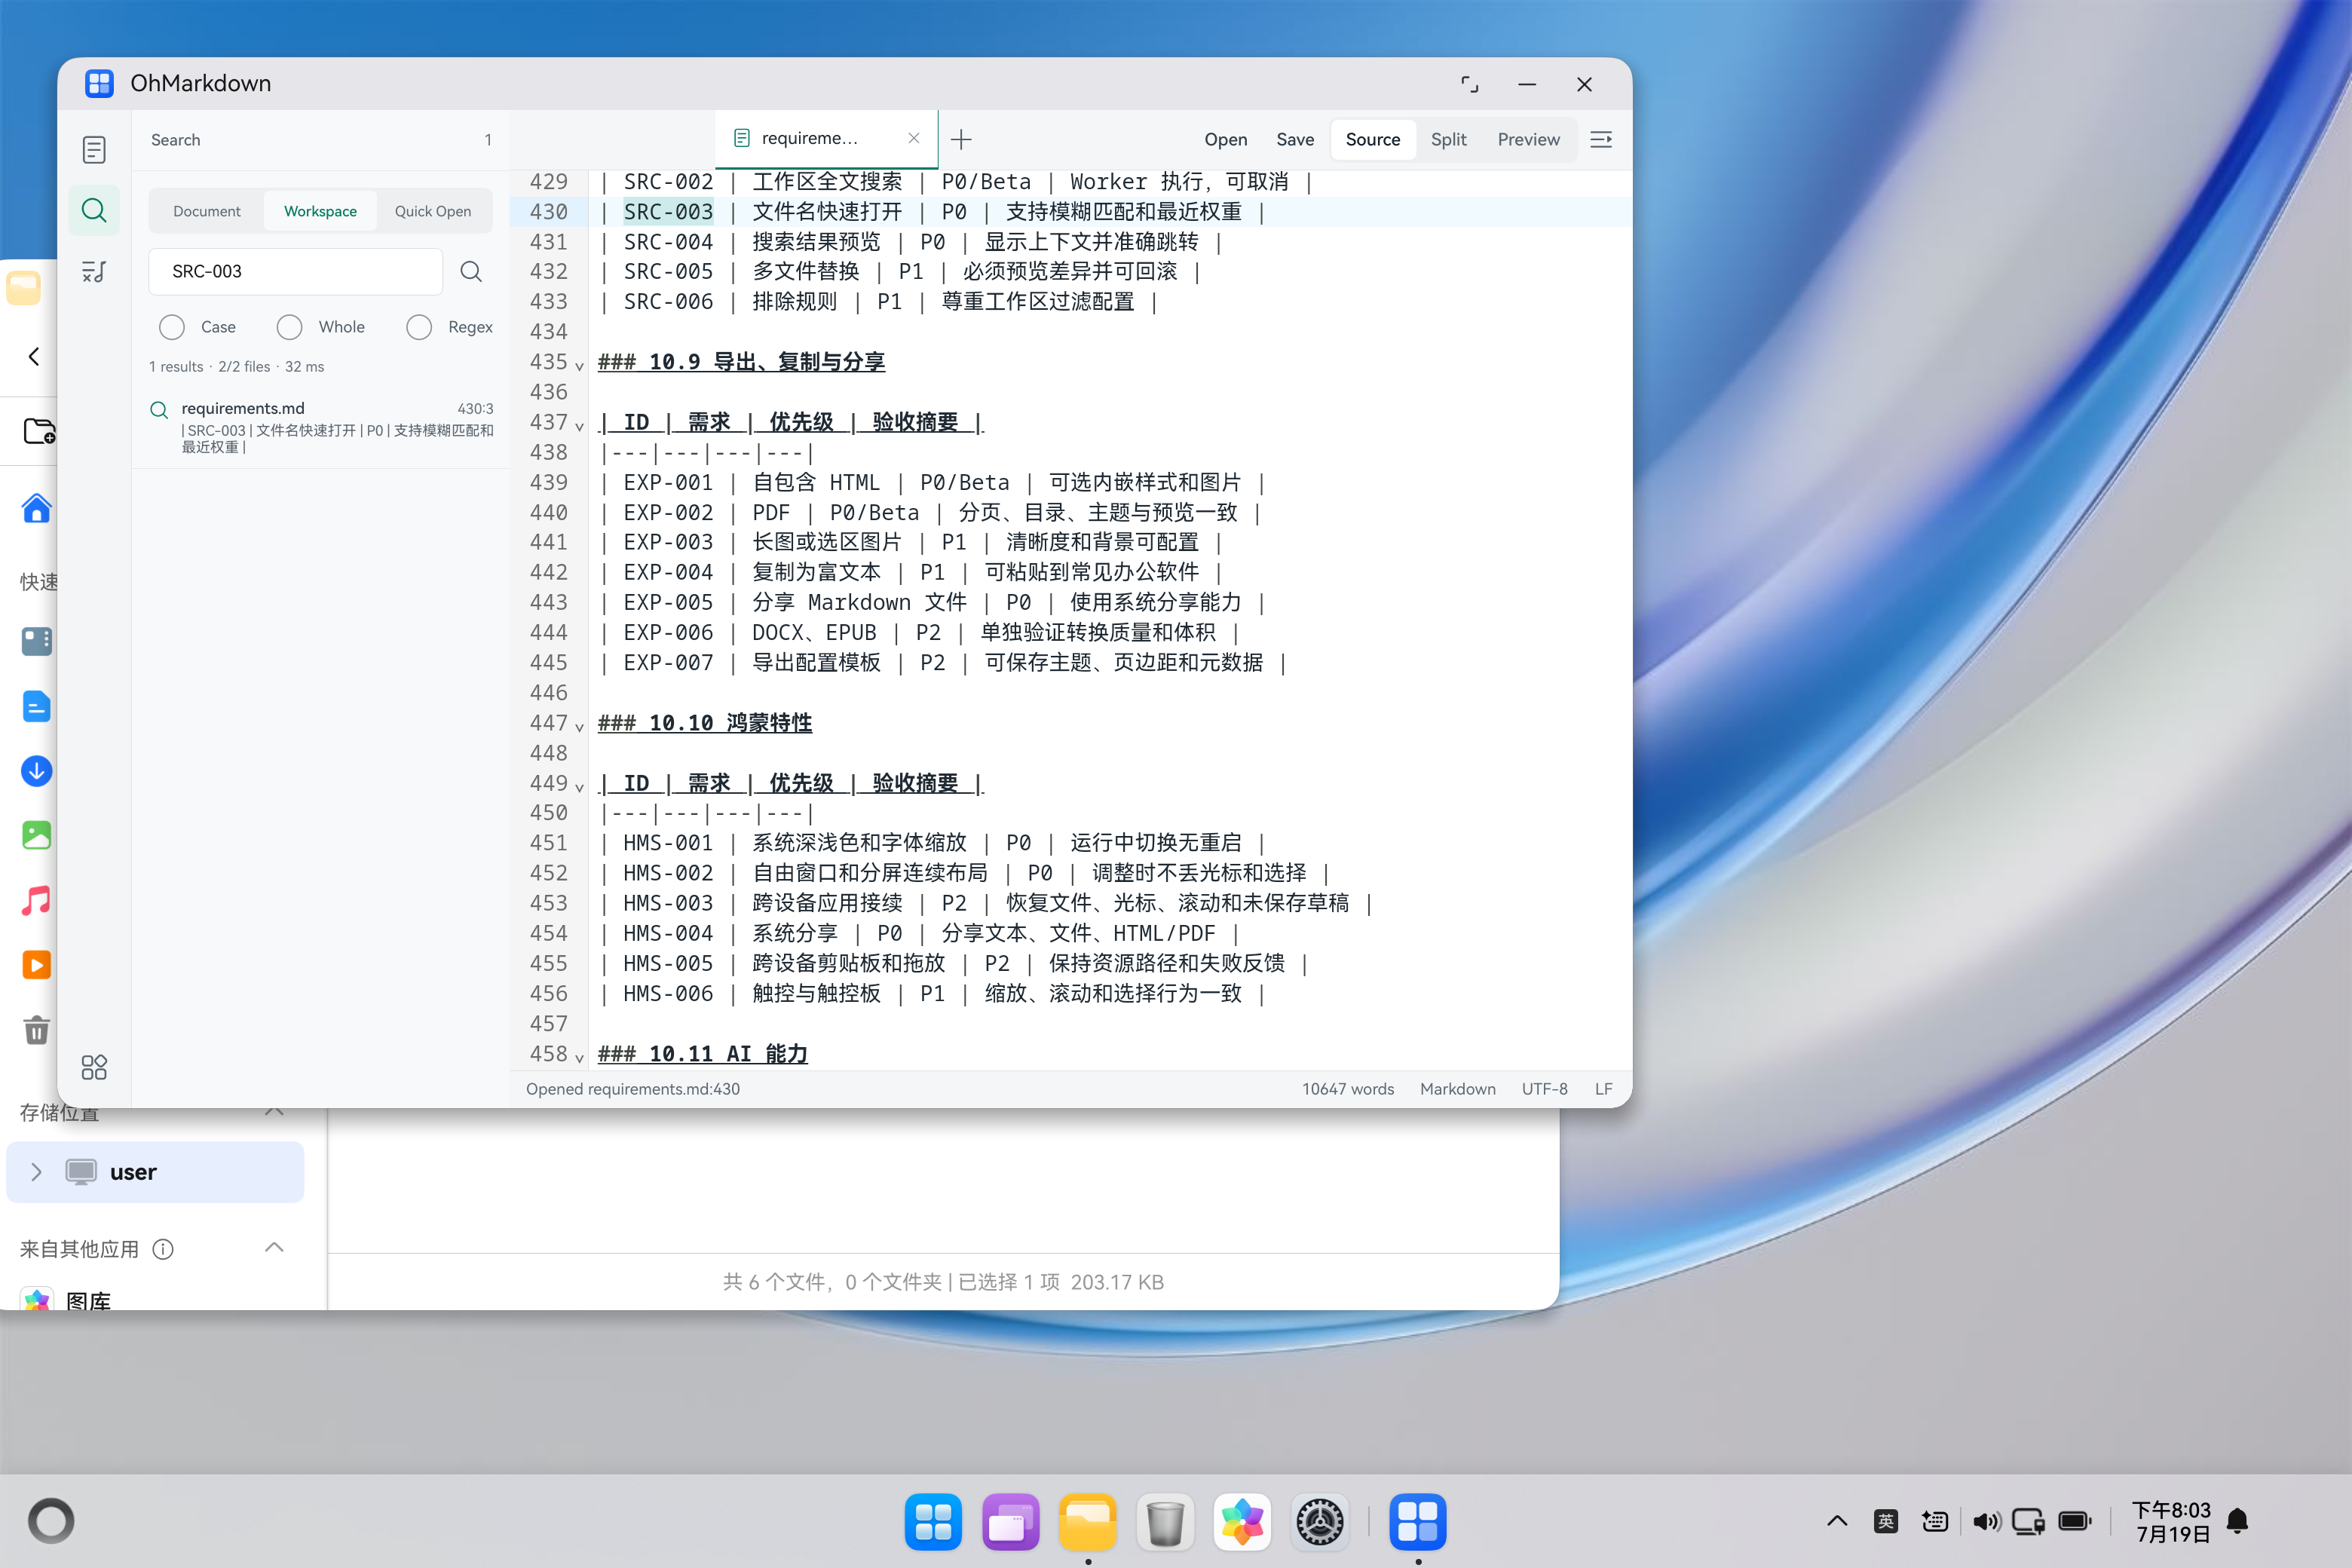The width and height of the screenshot is (2352, 1568).
Task: Click the 10647 words status entry
Action: pyautogui.click(x=1347, y=1089)
